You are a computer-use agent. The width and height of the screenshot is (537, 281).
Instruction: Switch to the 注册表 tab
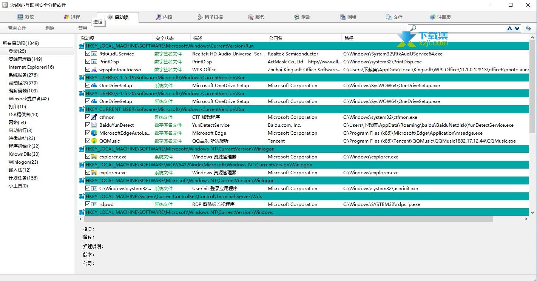[440, 17]
